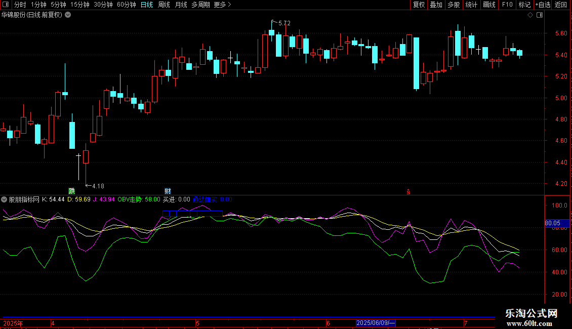The width and height of the screenshot is (572, 329).
Task: Click the 5.60 price axis label
Action: coord(561,33)
